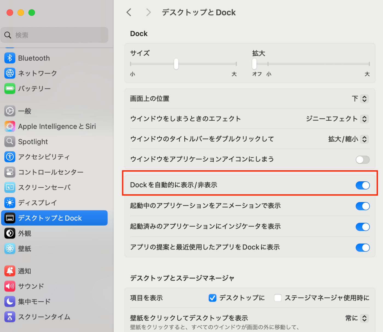The width and height of the screenshot is (383, 332).
Task: Click the デスクトップとDock sidebar icon
Action: 10,218
